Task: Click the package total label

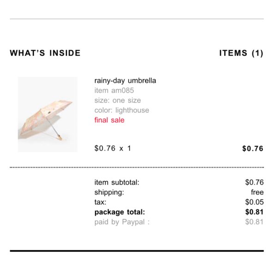Action: tap(120, 212)
